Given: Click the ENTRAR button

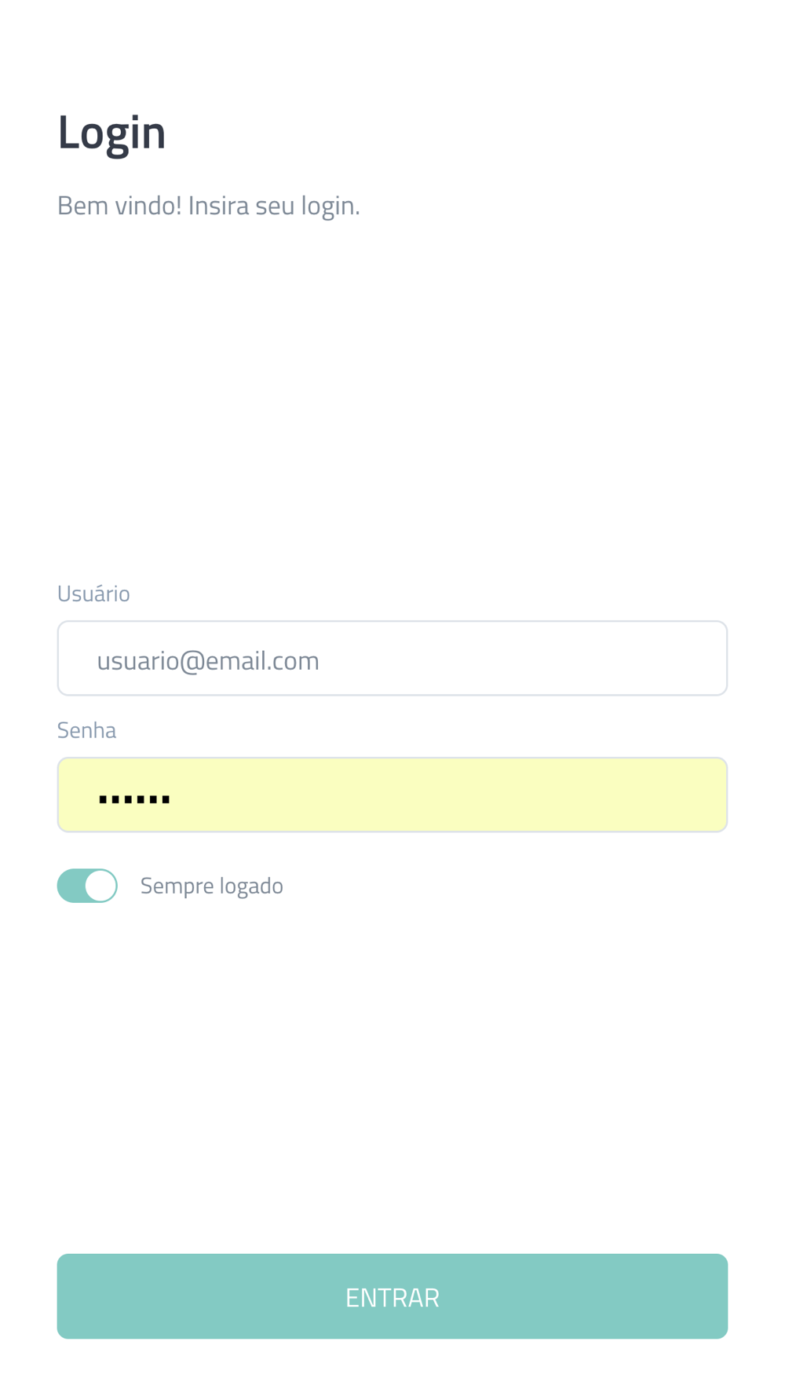Looking at the screenshot, I should pyautogui.click(x=392, y=1296).
